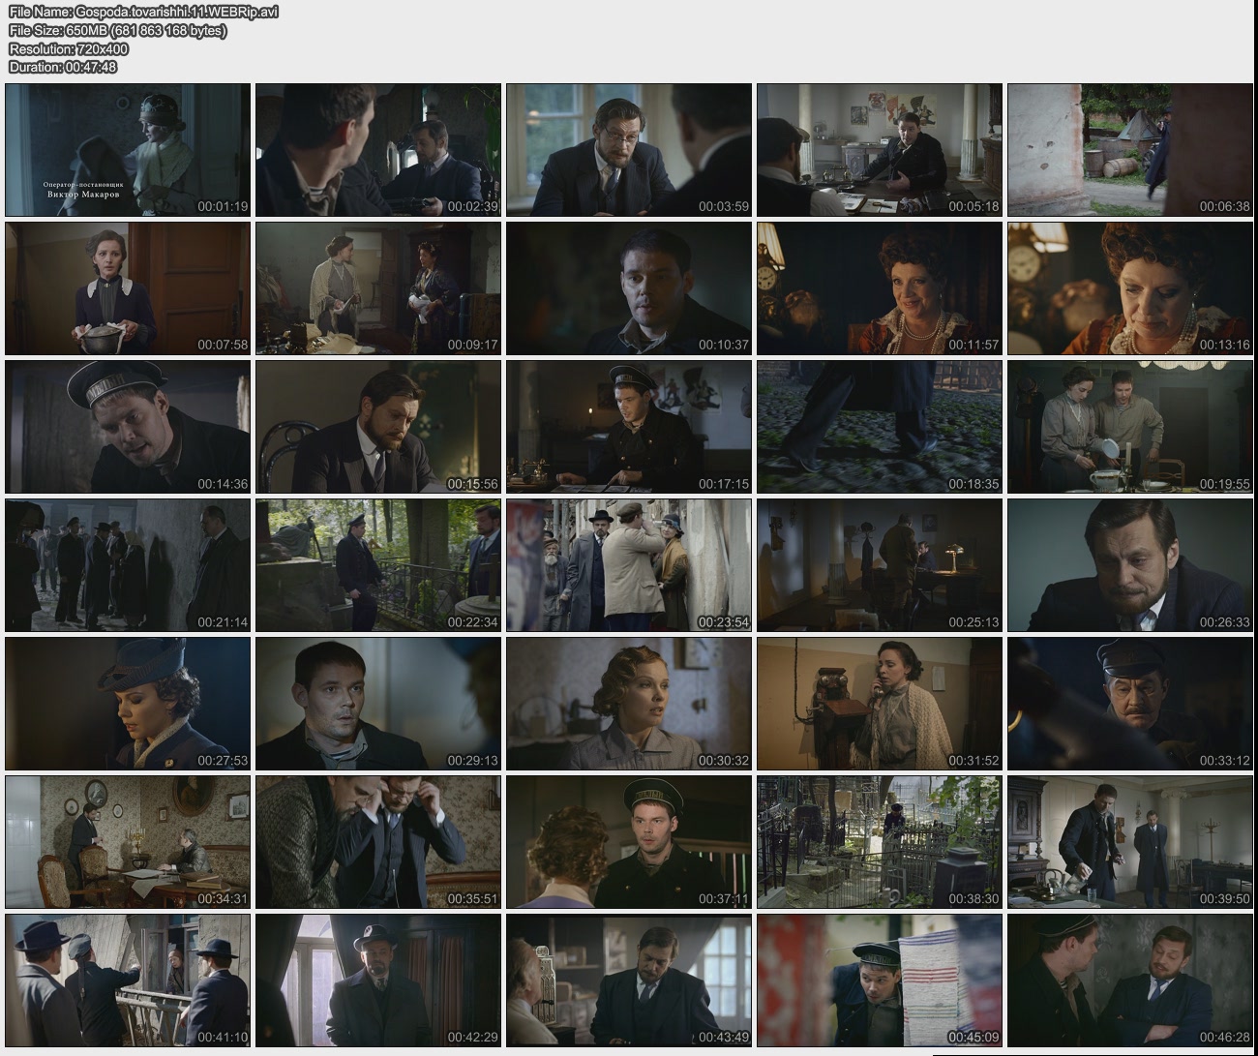Open the 00:18:35 walking feet thumbnail

(x=880, y=427)
